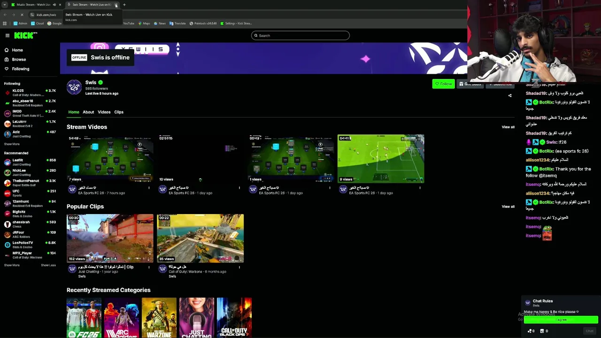Click the share icon below Follow

(510, 95)
